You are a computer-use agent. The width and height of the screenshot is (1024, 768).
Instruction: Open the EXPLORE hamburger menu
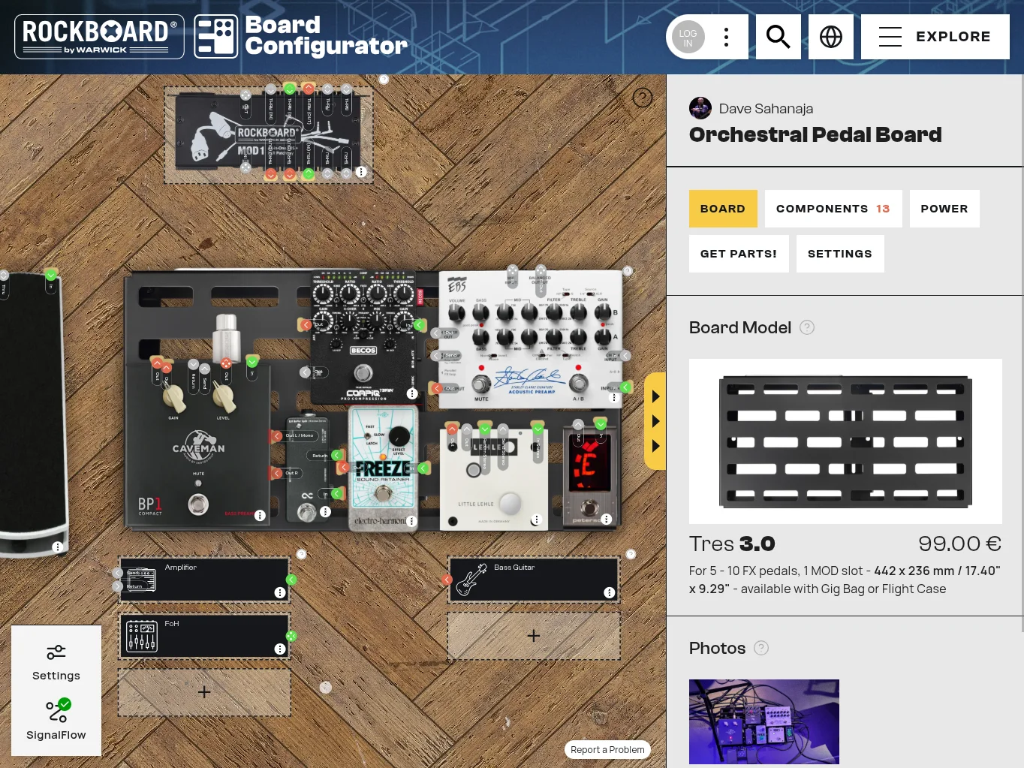pos(935,37)
